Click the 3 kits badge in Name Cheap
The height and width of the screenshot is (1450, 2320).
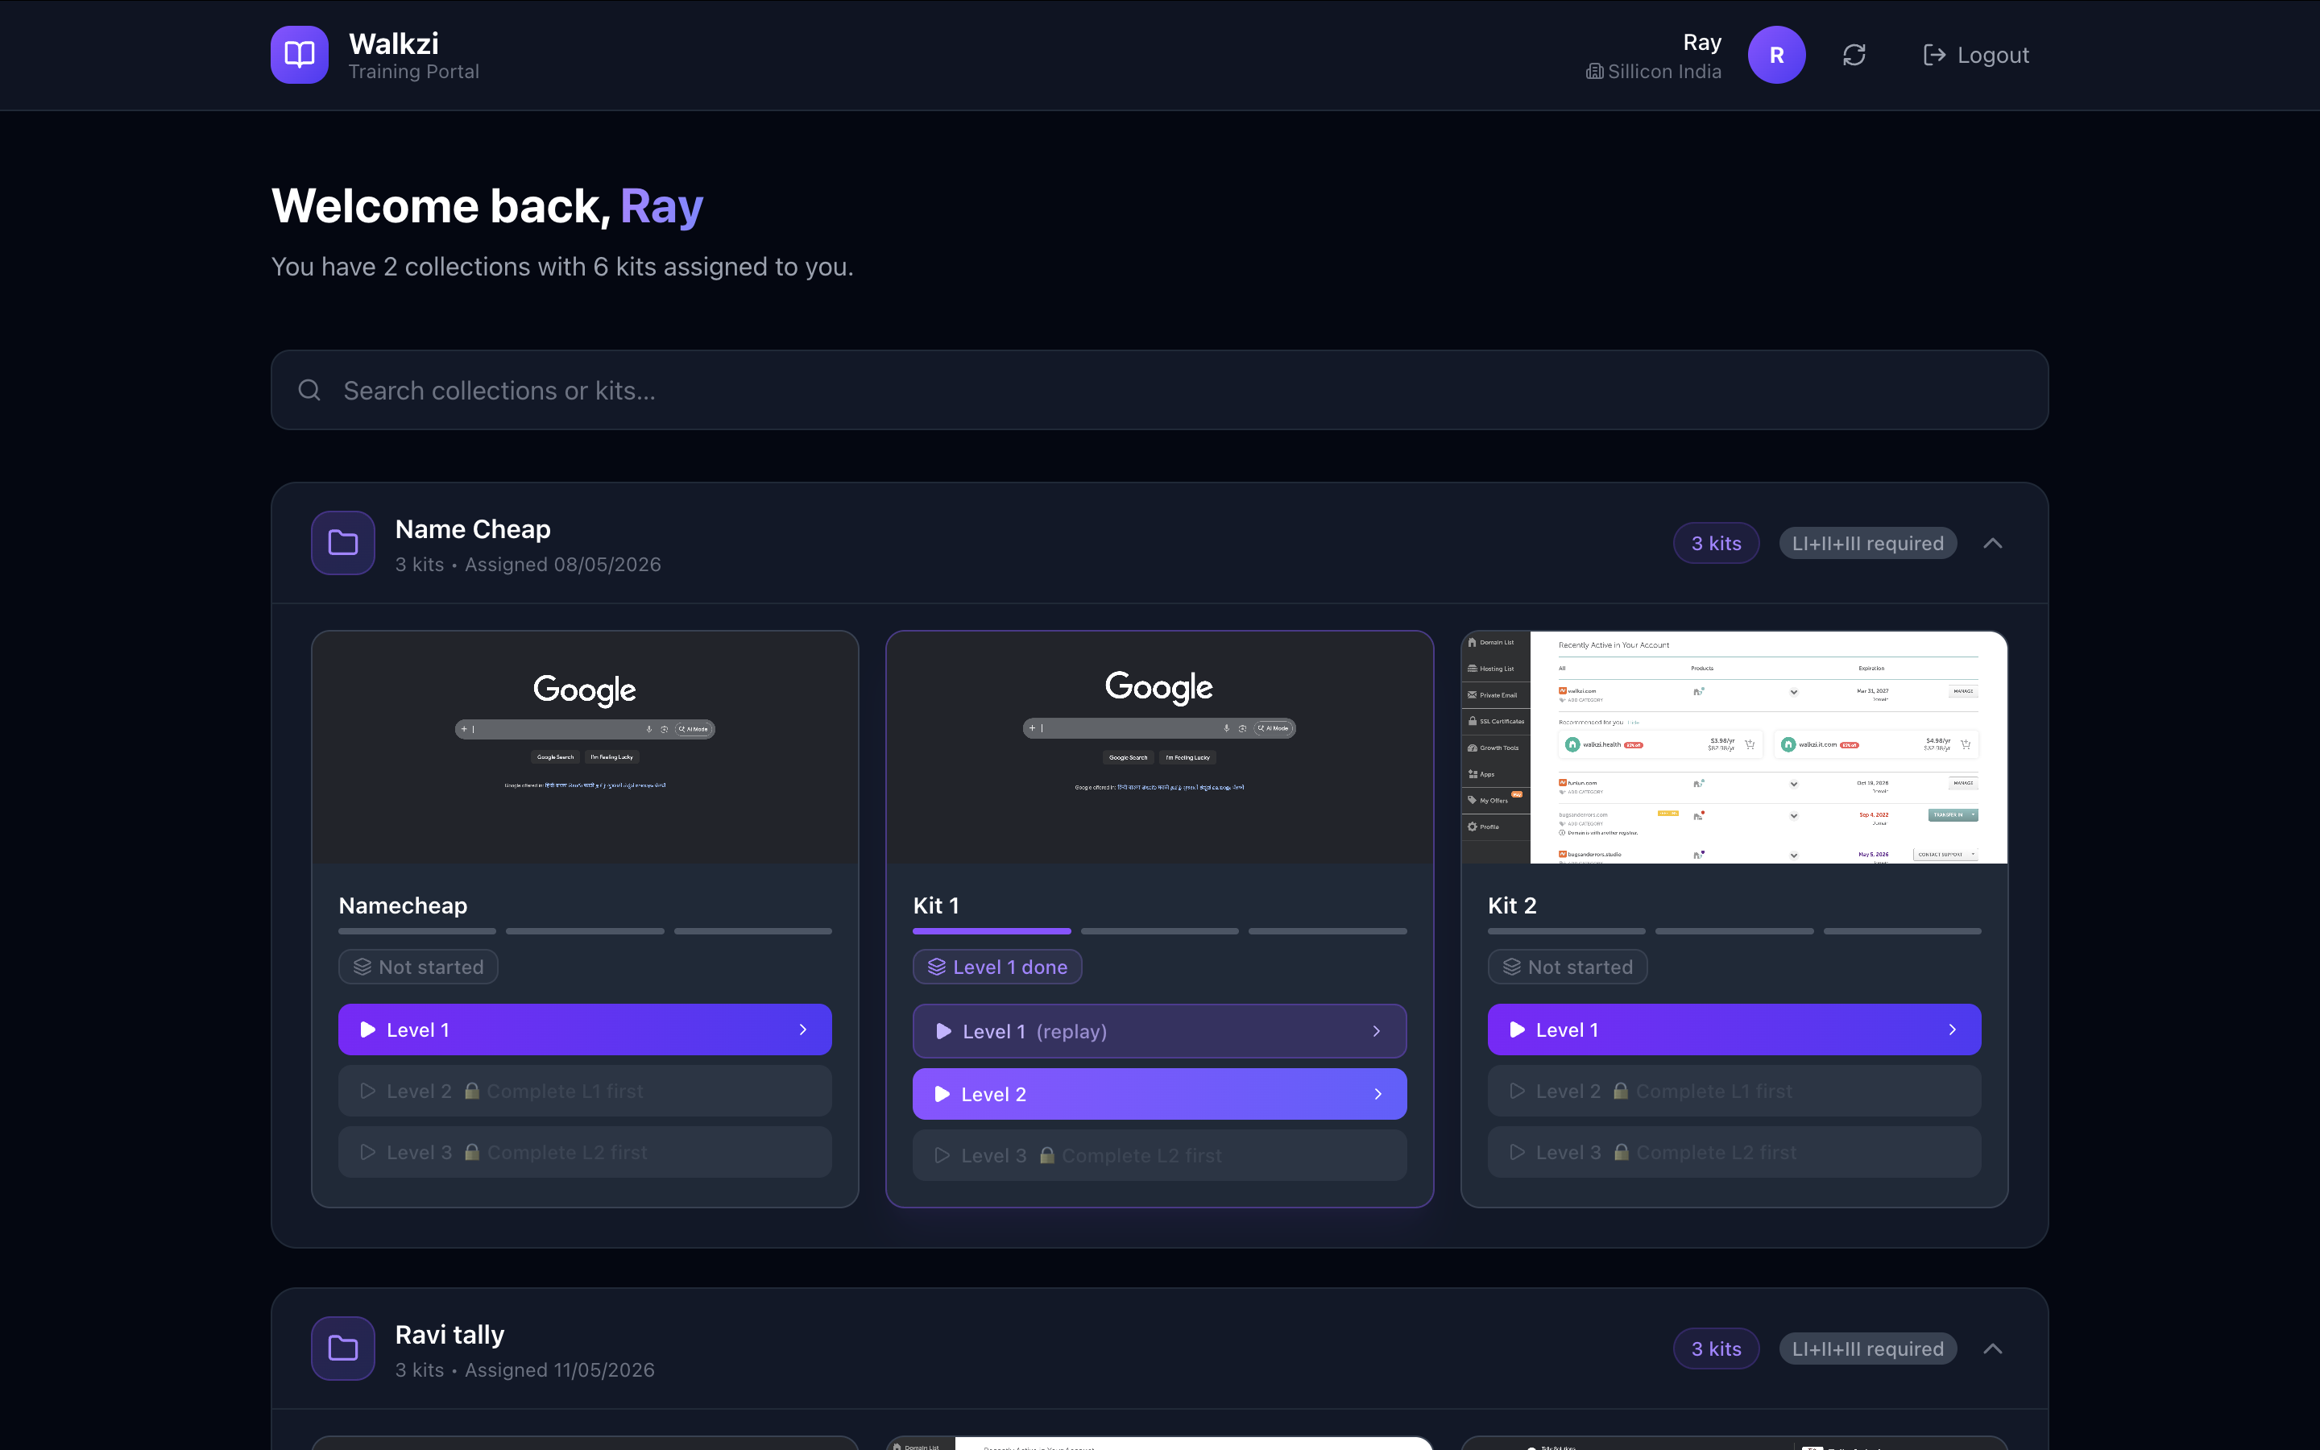1716,543
